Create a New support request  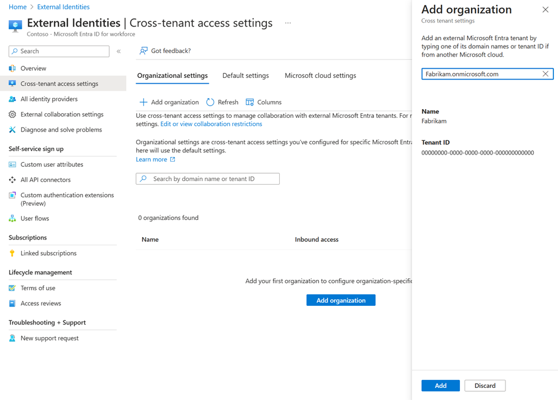pyautogui.click(x=48, y=338)
